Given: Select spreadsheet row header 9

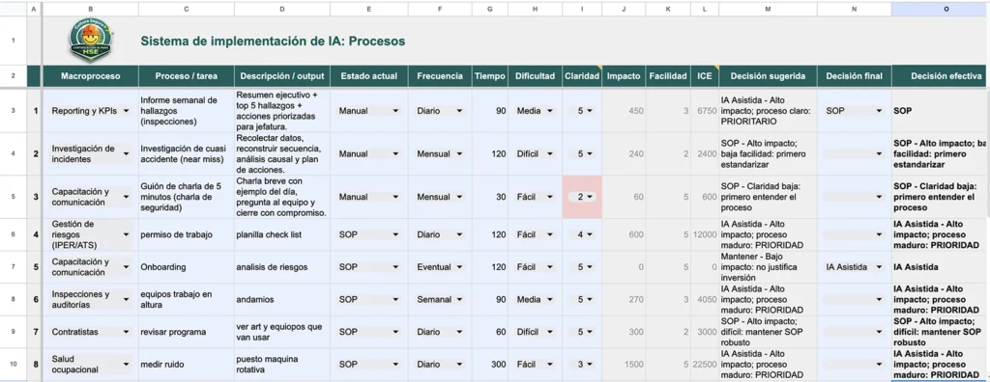Looking at the screenshot, I should click(14, 332).
